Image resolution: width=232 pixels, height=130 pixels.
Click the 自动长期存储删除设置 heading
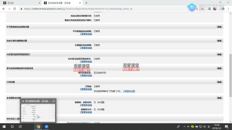17,41
